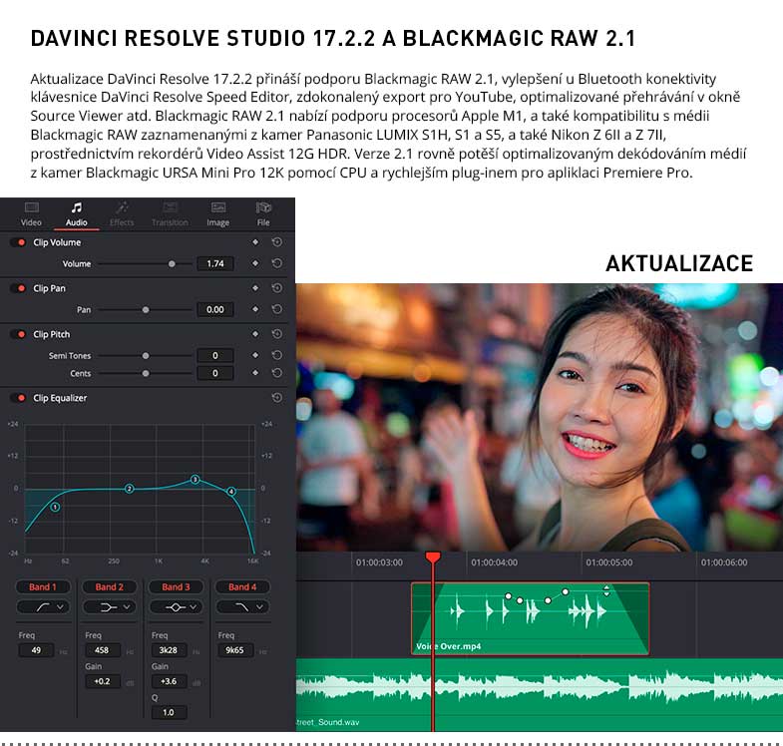Add keyframe to Semi Tones parameter

pyautogui.click(x=255, y=355)
